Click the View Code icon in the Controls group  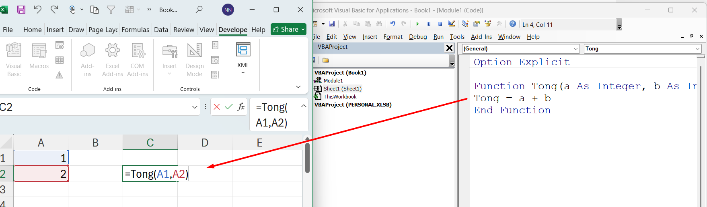pos(215,60)
